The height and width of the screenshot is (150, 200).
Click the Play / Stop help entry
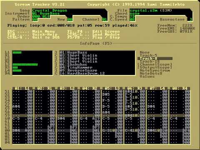tap(106, 37)
